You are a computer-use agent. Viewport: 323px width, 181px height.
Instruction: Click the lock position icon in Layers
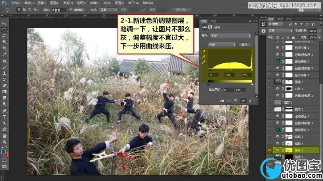click(x=288, y=37)
